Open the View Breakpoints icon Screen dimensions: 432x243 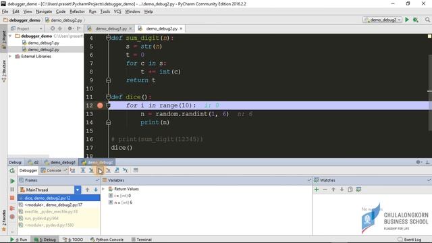click(x=12, y=209)
